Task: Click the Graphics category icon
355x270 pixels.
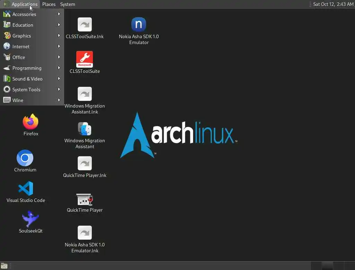Action: (7, 36)
